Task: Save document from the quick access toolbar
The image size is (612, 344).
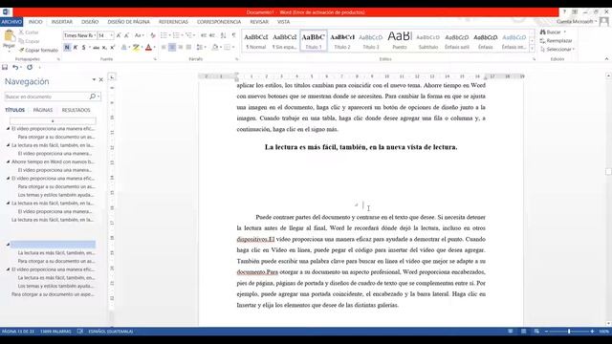Action: (5, 68)
